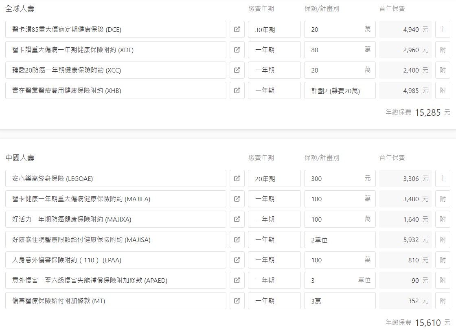The image size is (456, 330).
Task: Open external link for 好康泰住院醫療限額 (MAJISA)
Action: 237,240
